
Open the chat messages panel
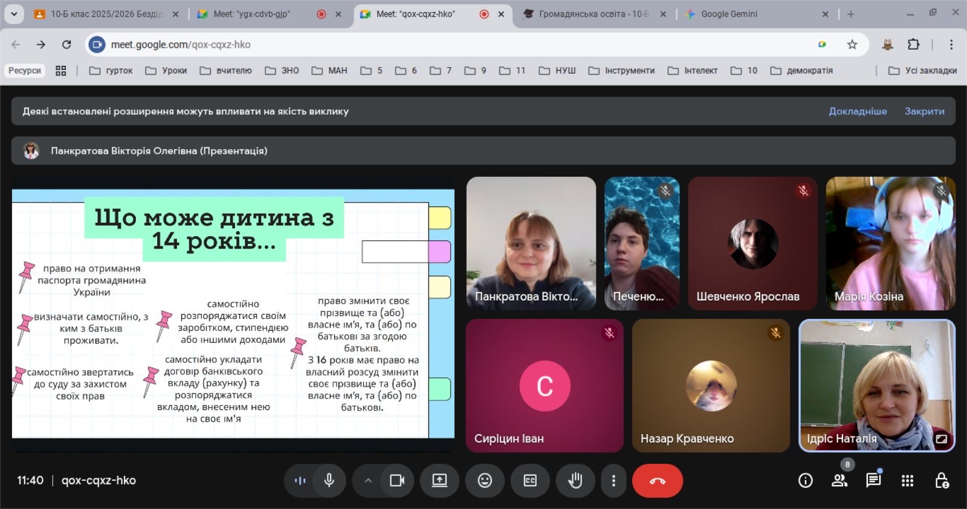873,481
